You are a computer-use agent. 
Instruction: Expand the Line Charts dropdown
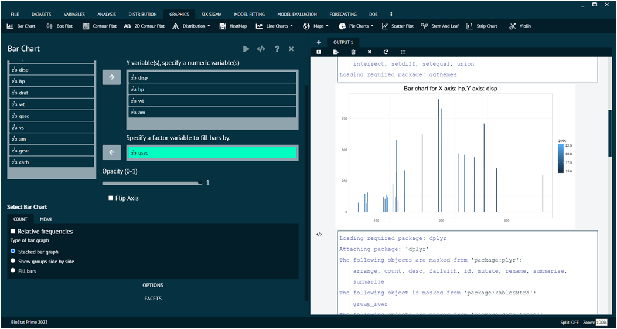274,26
